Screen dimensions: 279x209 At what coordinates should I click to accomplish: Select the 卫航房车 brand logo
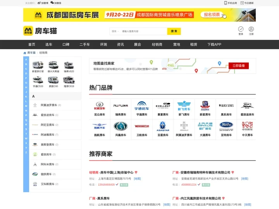[x=142, y=126]
